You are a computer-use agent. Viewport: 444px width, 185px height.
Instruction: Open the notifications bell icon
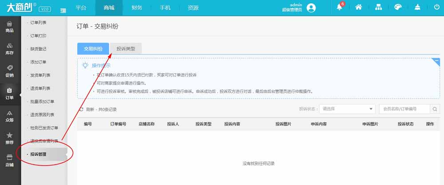(340, 8)
